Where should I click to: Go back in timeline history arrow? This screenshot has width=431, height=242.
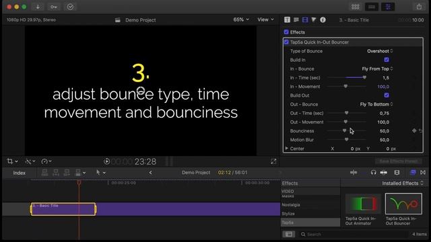click(x=150, y=173)
